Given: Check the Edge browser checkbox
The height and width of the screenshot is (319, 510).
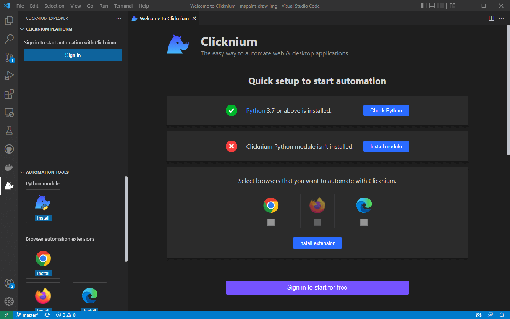Looking at the screenshot, I should click(364, 222).
